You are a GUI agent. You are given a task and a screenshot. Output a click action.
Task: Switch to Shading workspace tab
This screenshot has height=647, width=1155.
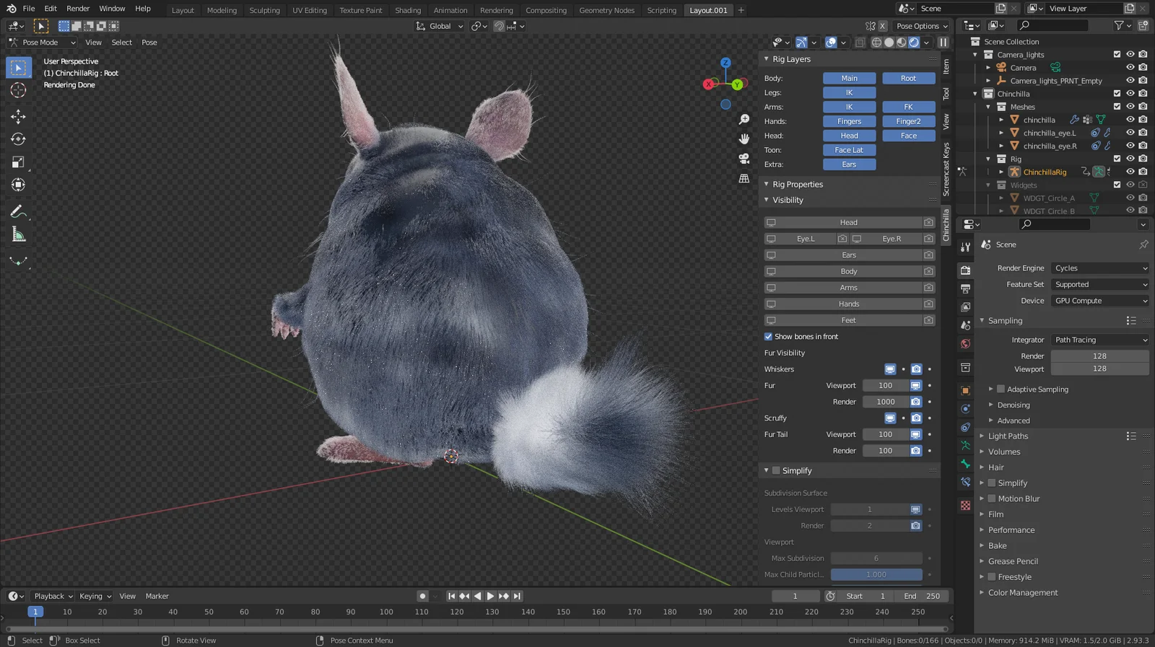tap(408, 10)
